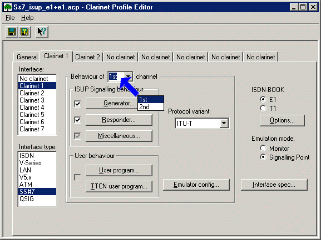This screenshot has height=240, width=321.
Task: Activate the context help arrow-question icon
Action: pyautogui.click(x=42, y=32)
